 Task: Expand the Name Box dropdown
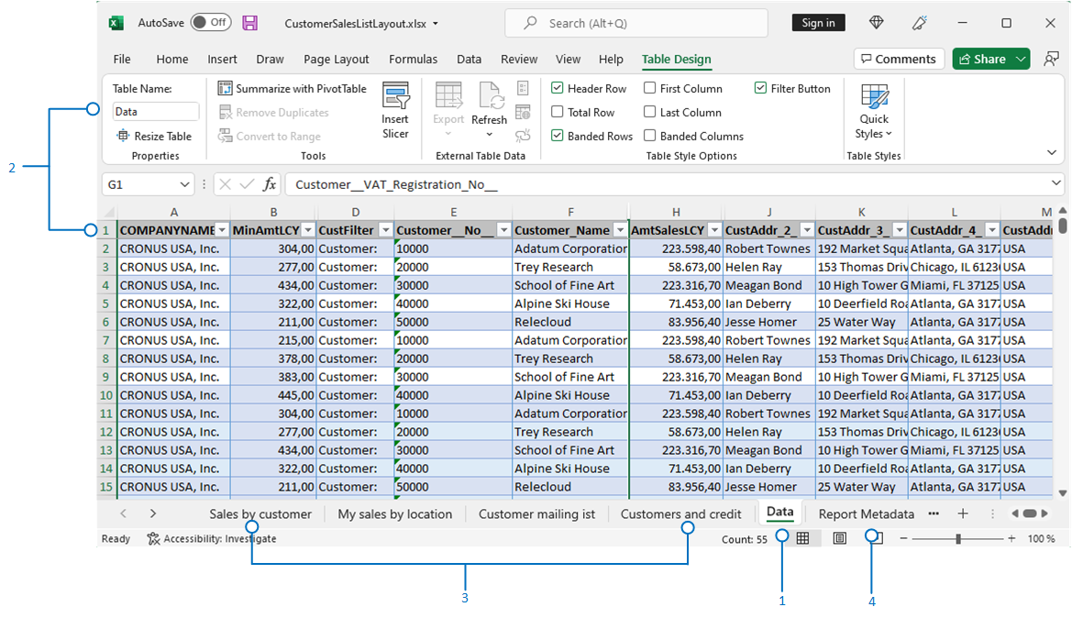click(184, 184)
